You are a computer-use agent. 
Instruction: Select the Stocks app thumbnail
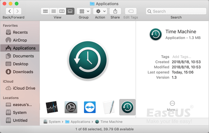tap(52, 107)
